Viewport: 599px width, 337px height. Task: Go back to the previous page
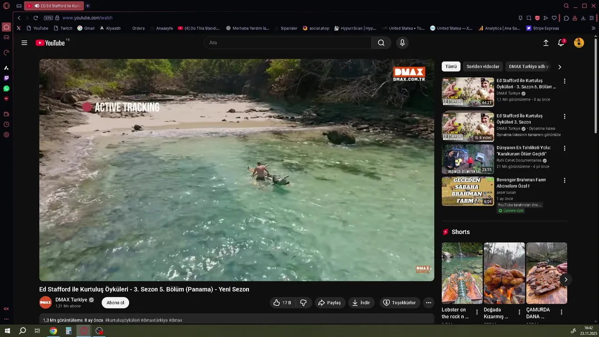(x=19, y=18)
